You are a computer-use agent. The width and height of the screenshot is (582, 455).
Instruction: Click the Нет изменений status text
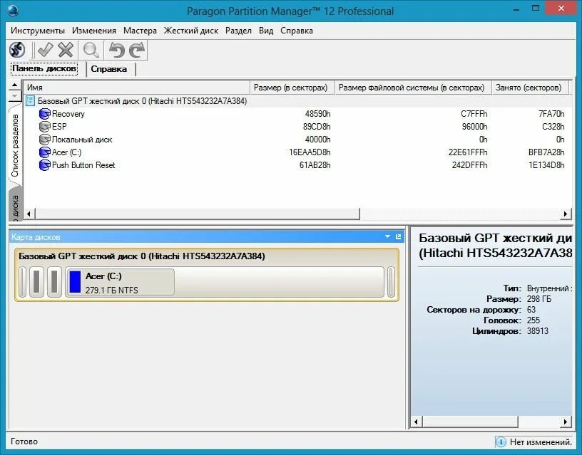click(541, 441)
